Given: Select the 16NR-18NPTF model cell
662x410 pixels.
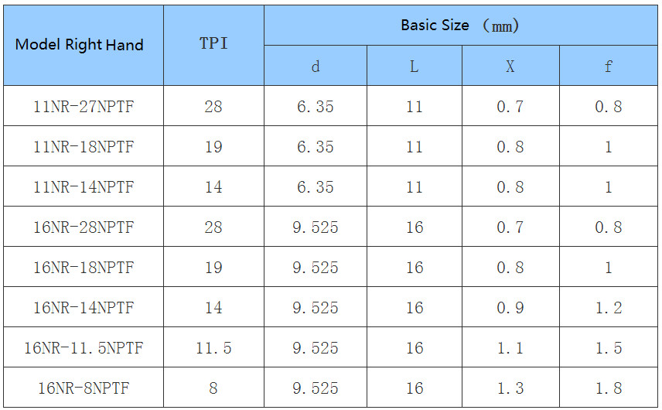Looking at the screenshot, I should coord(84,266).
